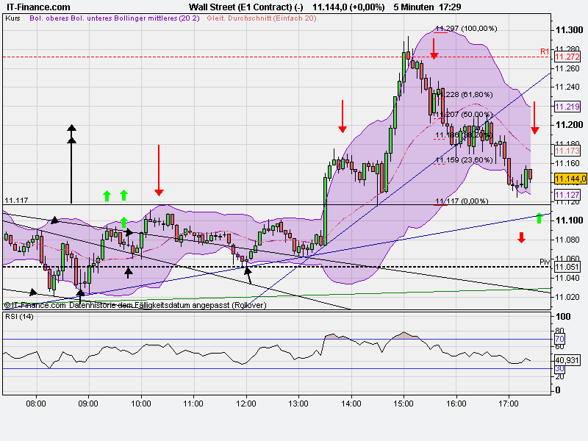Click the Kurs panel label

tap(12, 18)
